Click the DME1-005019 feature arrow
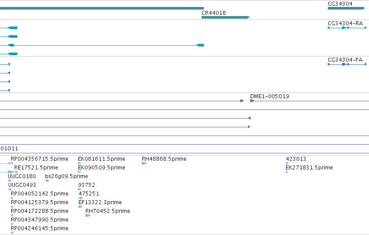Viewport: 369px width, 235px height. (x=252, y=101)
